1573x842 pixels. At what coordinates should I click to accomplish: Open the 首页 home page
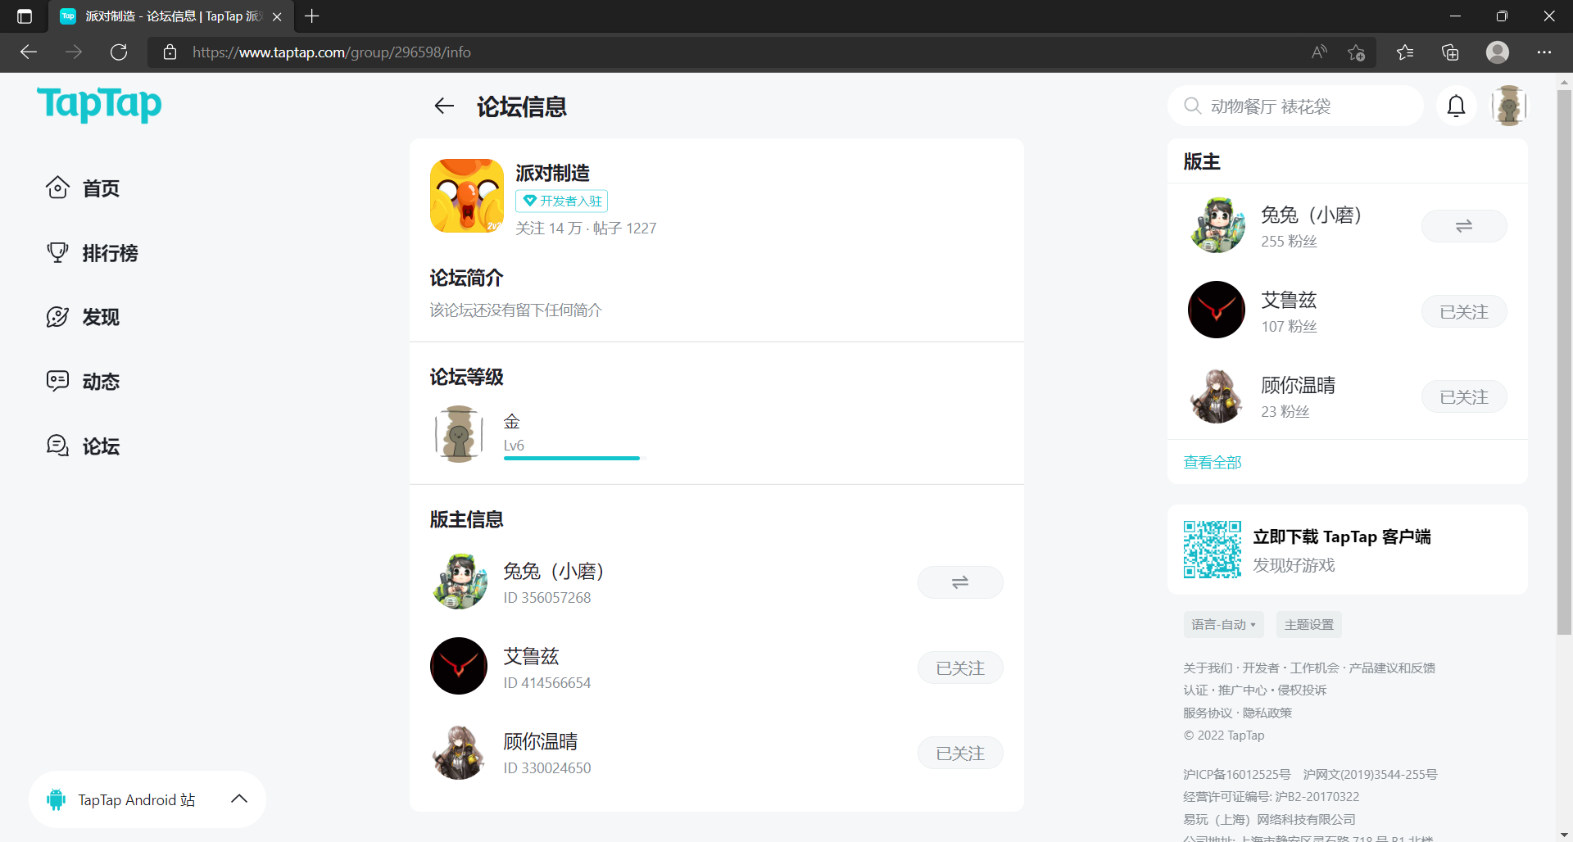(x=83, y=188)
